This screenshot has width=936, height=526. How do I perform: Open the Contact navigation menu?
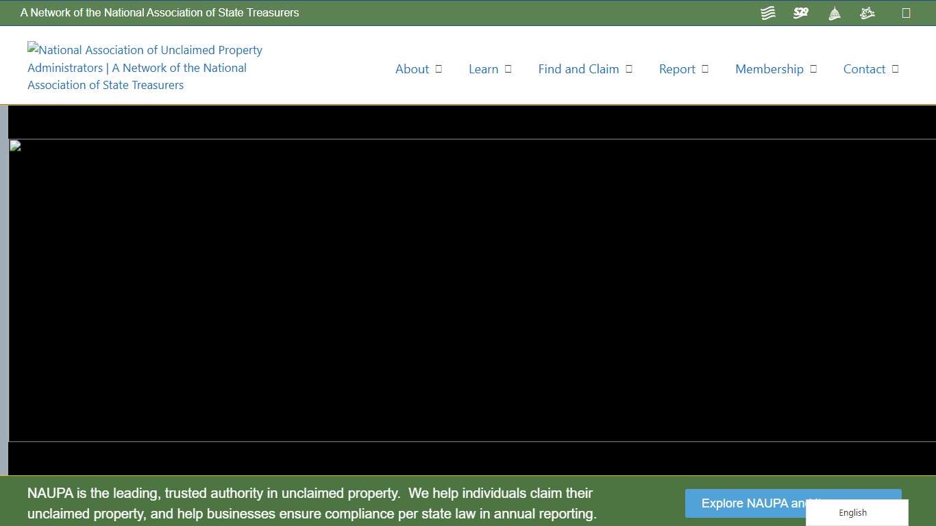pos(864,68)
